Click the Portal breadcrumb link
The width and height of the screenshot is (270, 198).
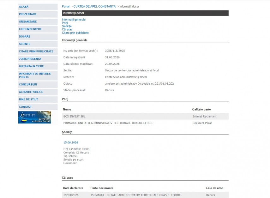point(66,6)
